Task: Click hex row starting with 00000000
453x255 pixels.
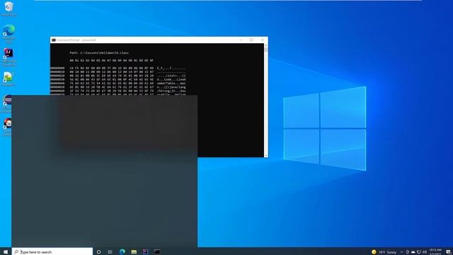Action: (x=118, y=68)
